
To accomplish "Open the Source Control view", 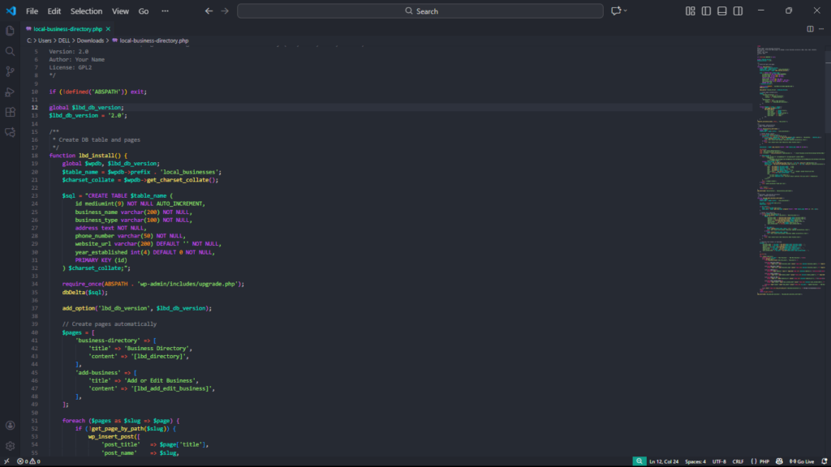I will [x=11, y=71].
